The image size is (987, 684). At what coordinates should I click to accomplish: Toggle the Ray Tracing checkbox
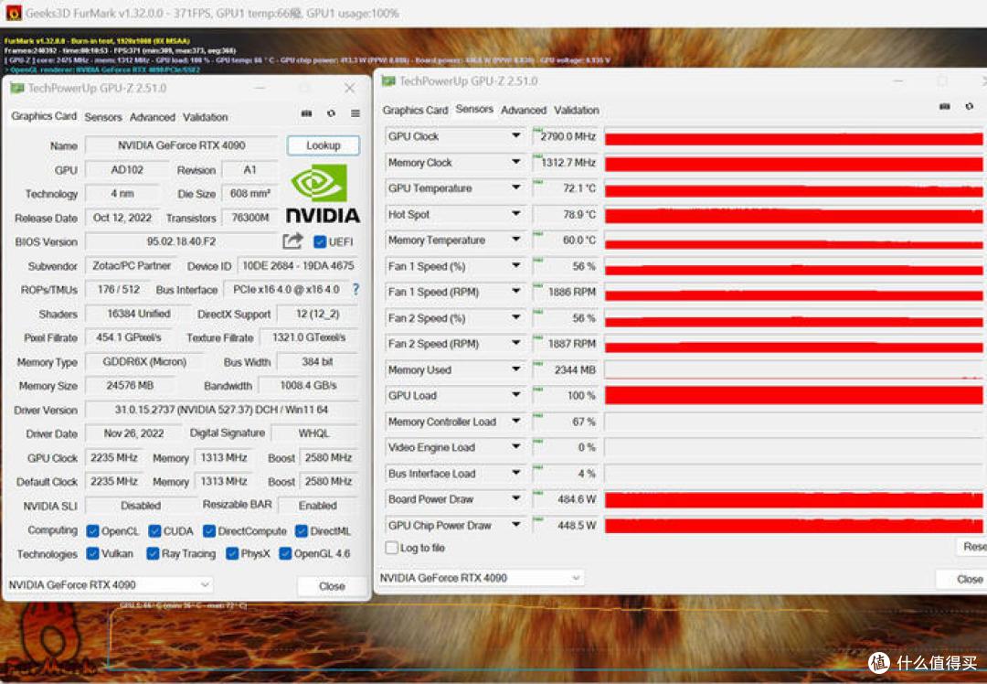coord(153,553)
